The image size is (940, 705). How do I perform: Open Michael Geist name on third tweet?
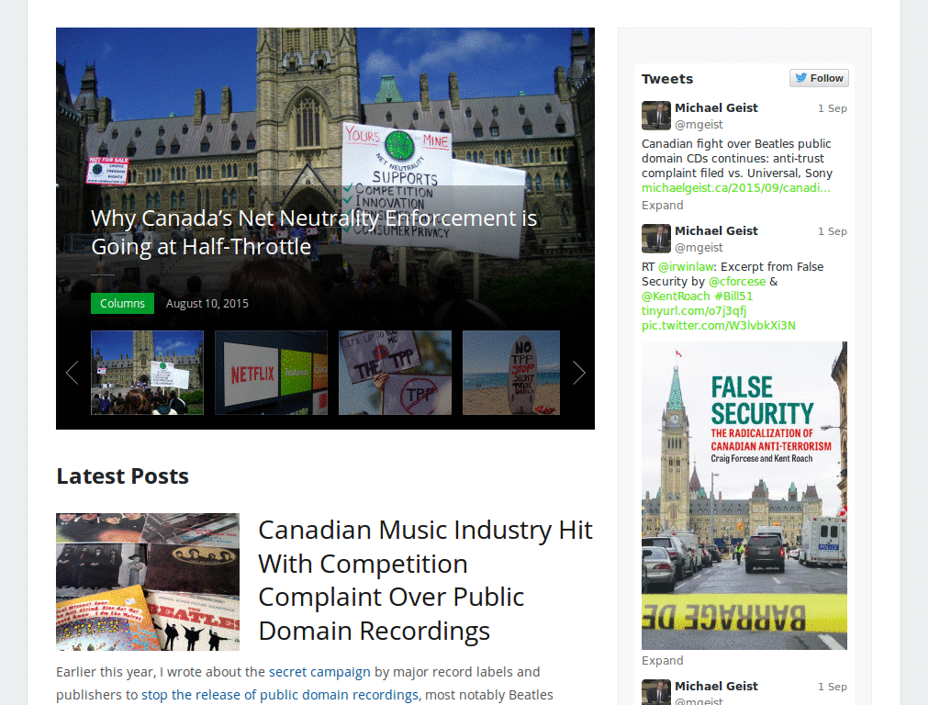click(716, 686)
